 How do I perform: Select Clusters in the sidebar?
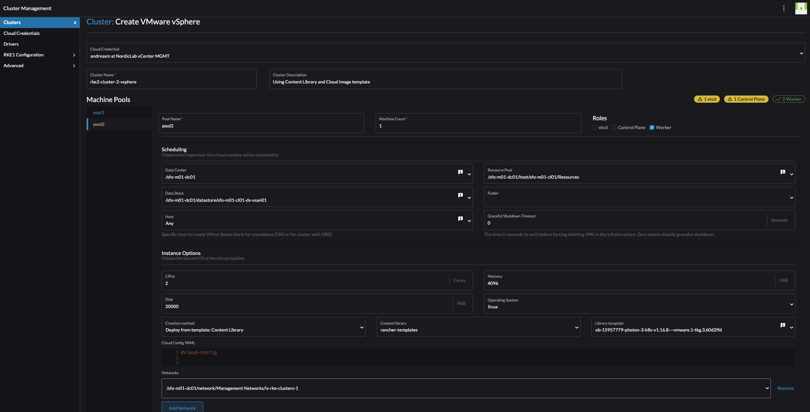(x=40, y=22)
